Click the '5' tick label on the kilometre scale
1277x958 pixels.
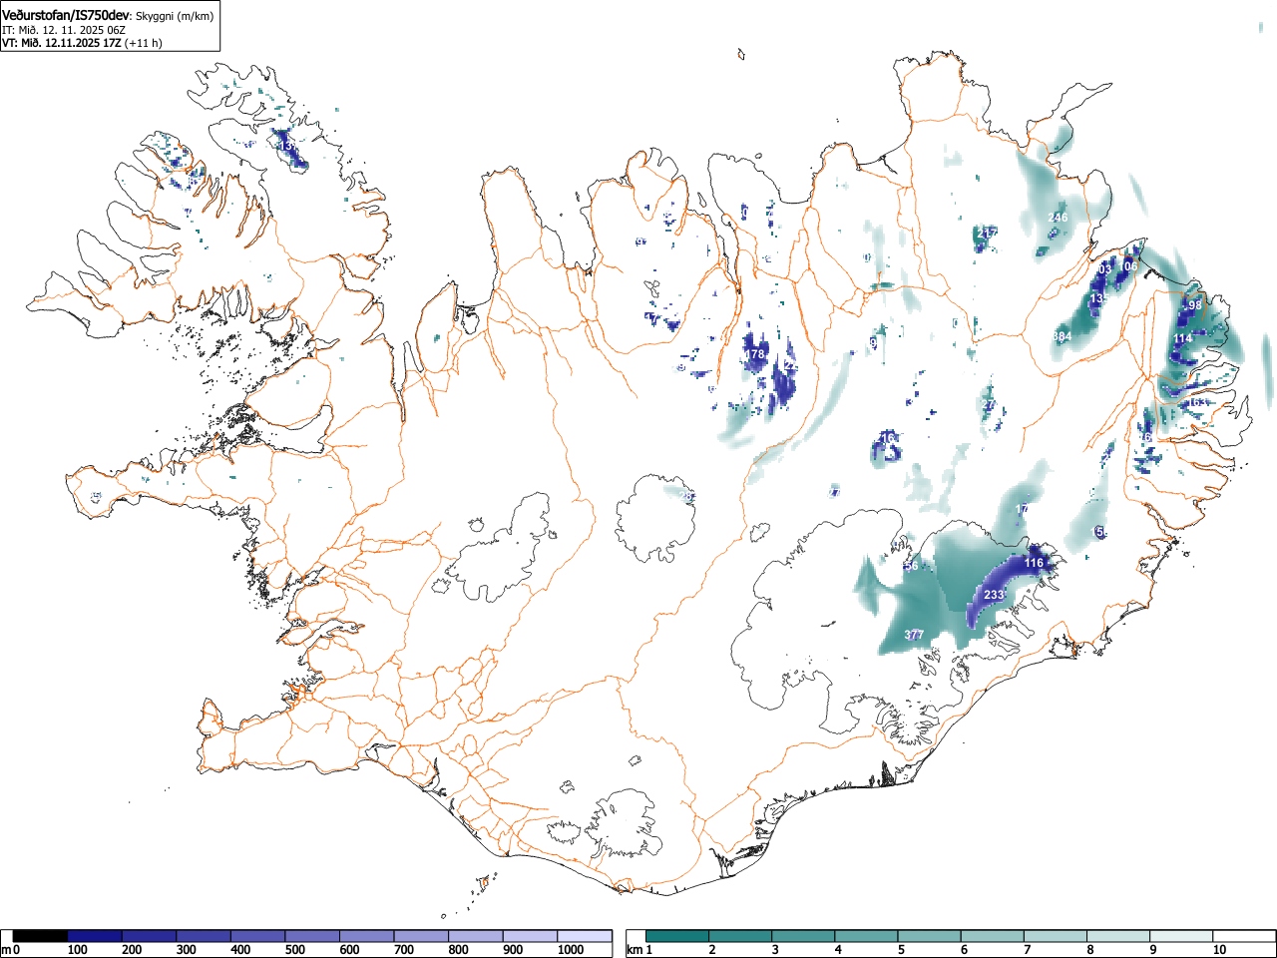click(901, 950)
